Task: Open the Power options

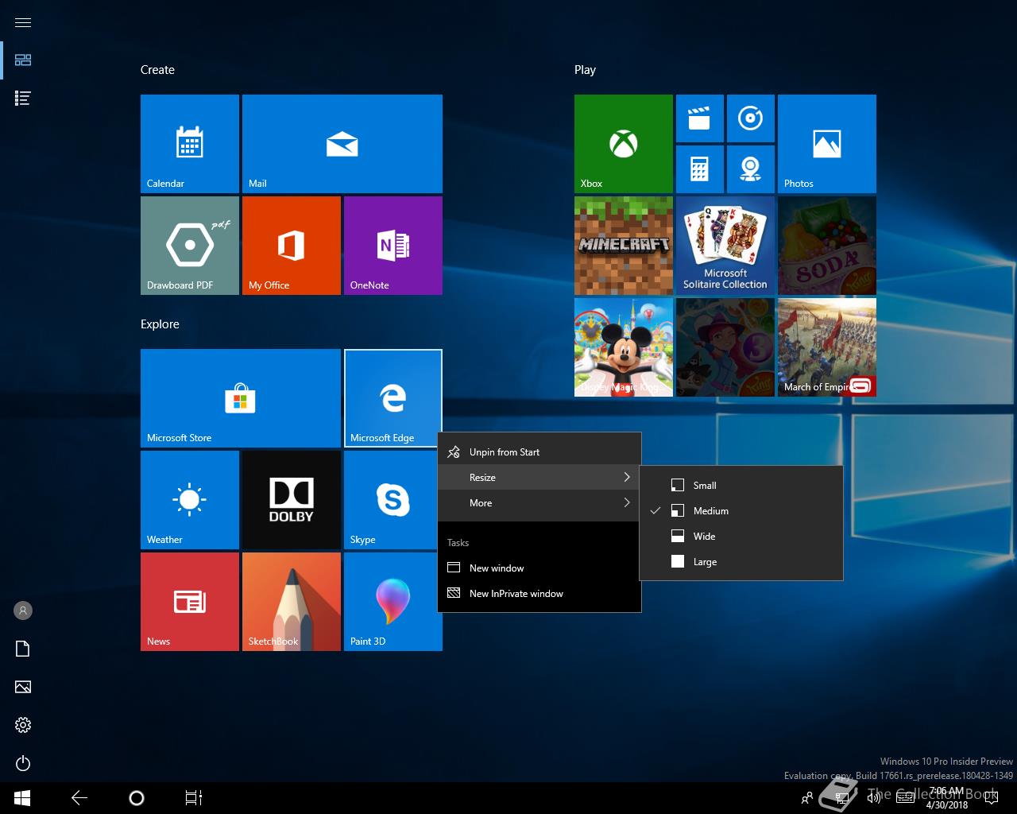Action: [x=23, y=763]
